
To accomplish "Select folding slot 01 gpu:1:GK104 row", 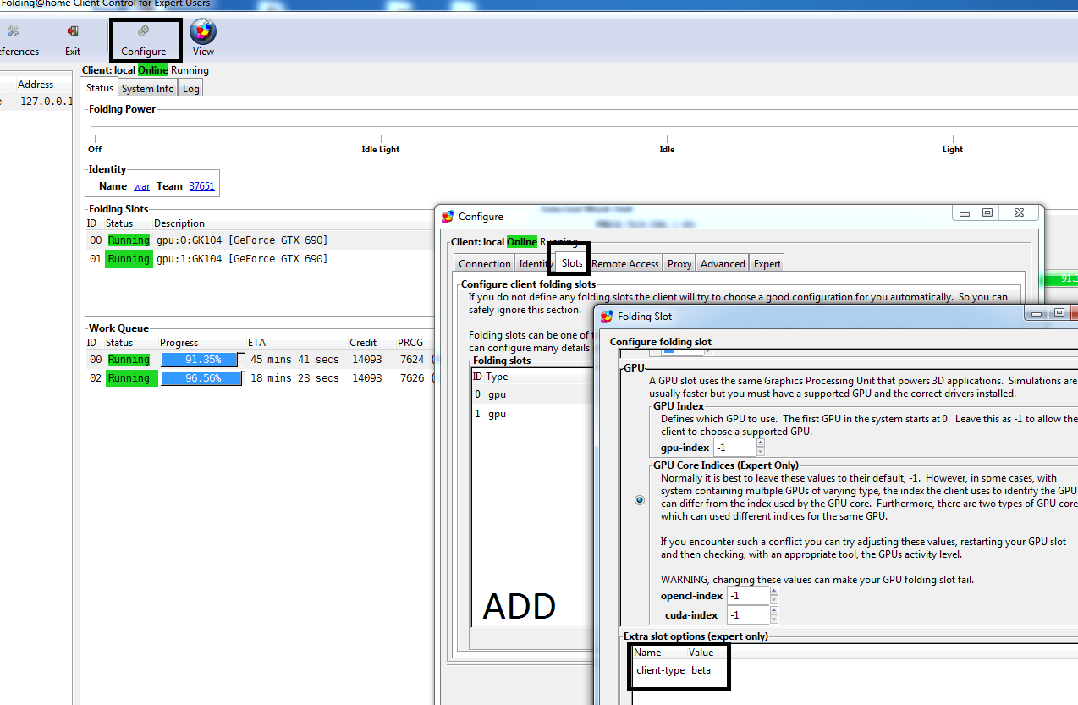I will pos(260,259).
